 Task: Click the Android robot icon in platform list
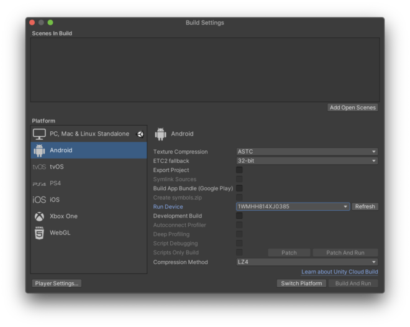pos(39,150)
